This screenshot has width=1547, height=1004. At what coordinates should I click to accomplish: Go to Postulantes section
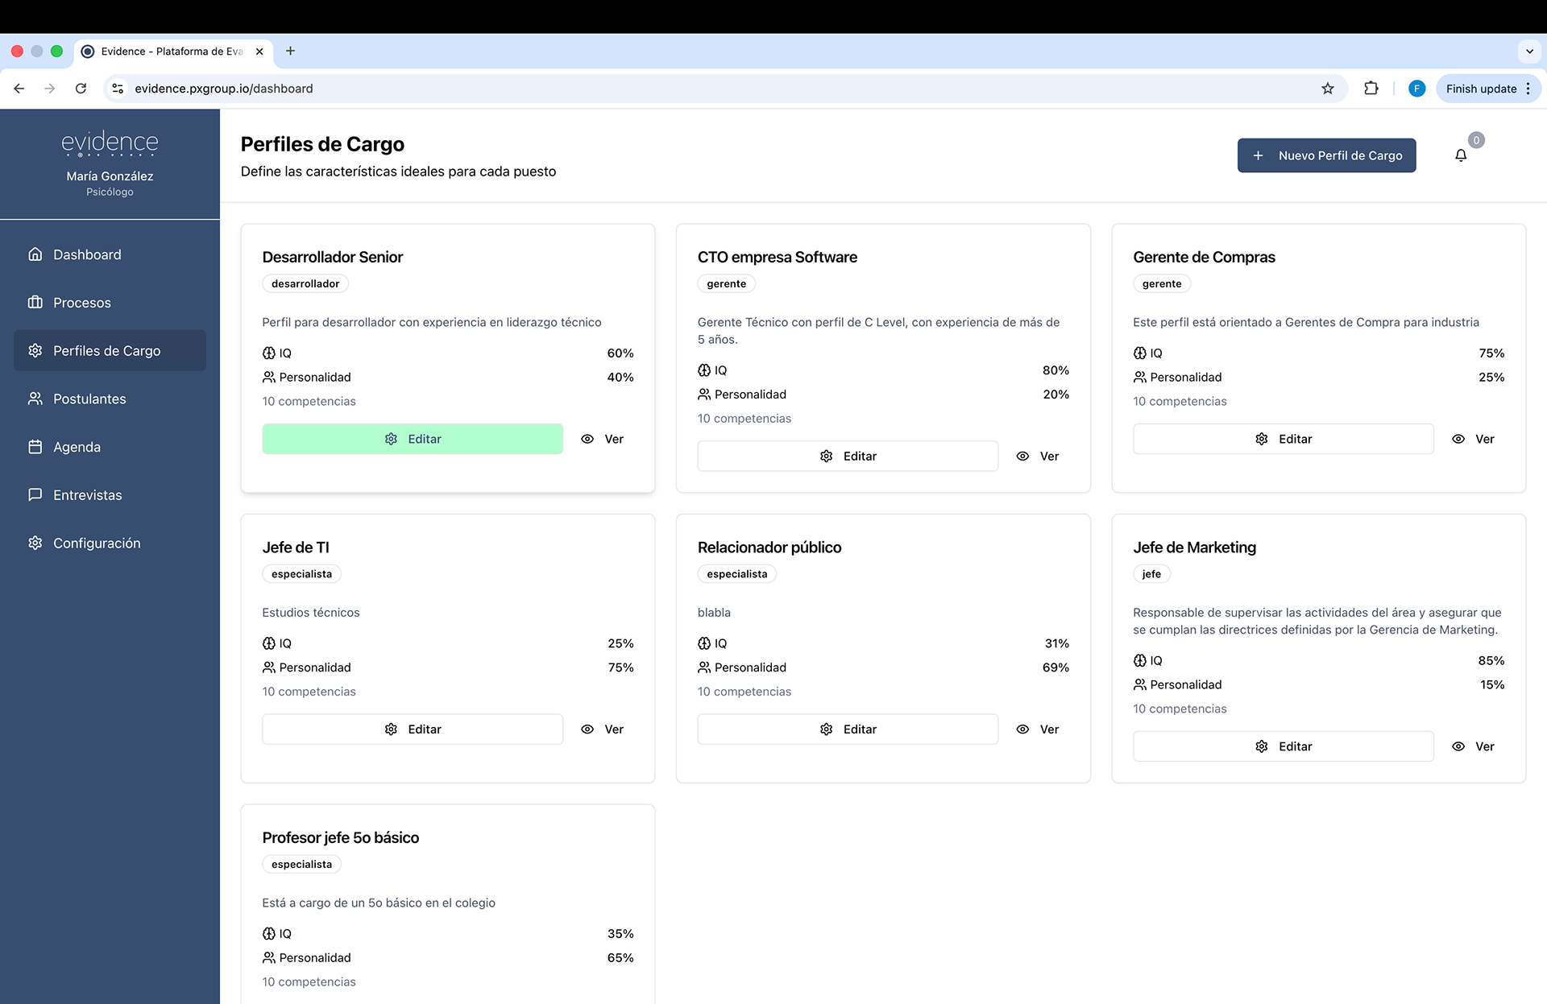(x=89, y=399)
